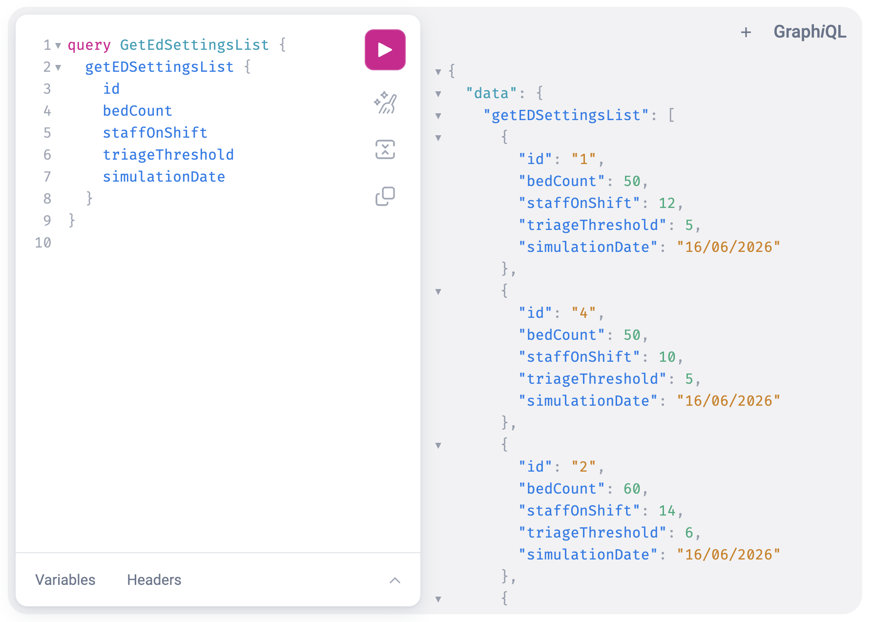Add a new tab with the plus icon
This screenshot has height=622, width=873.
point(746,32)
